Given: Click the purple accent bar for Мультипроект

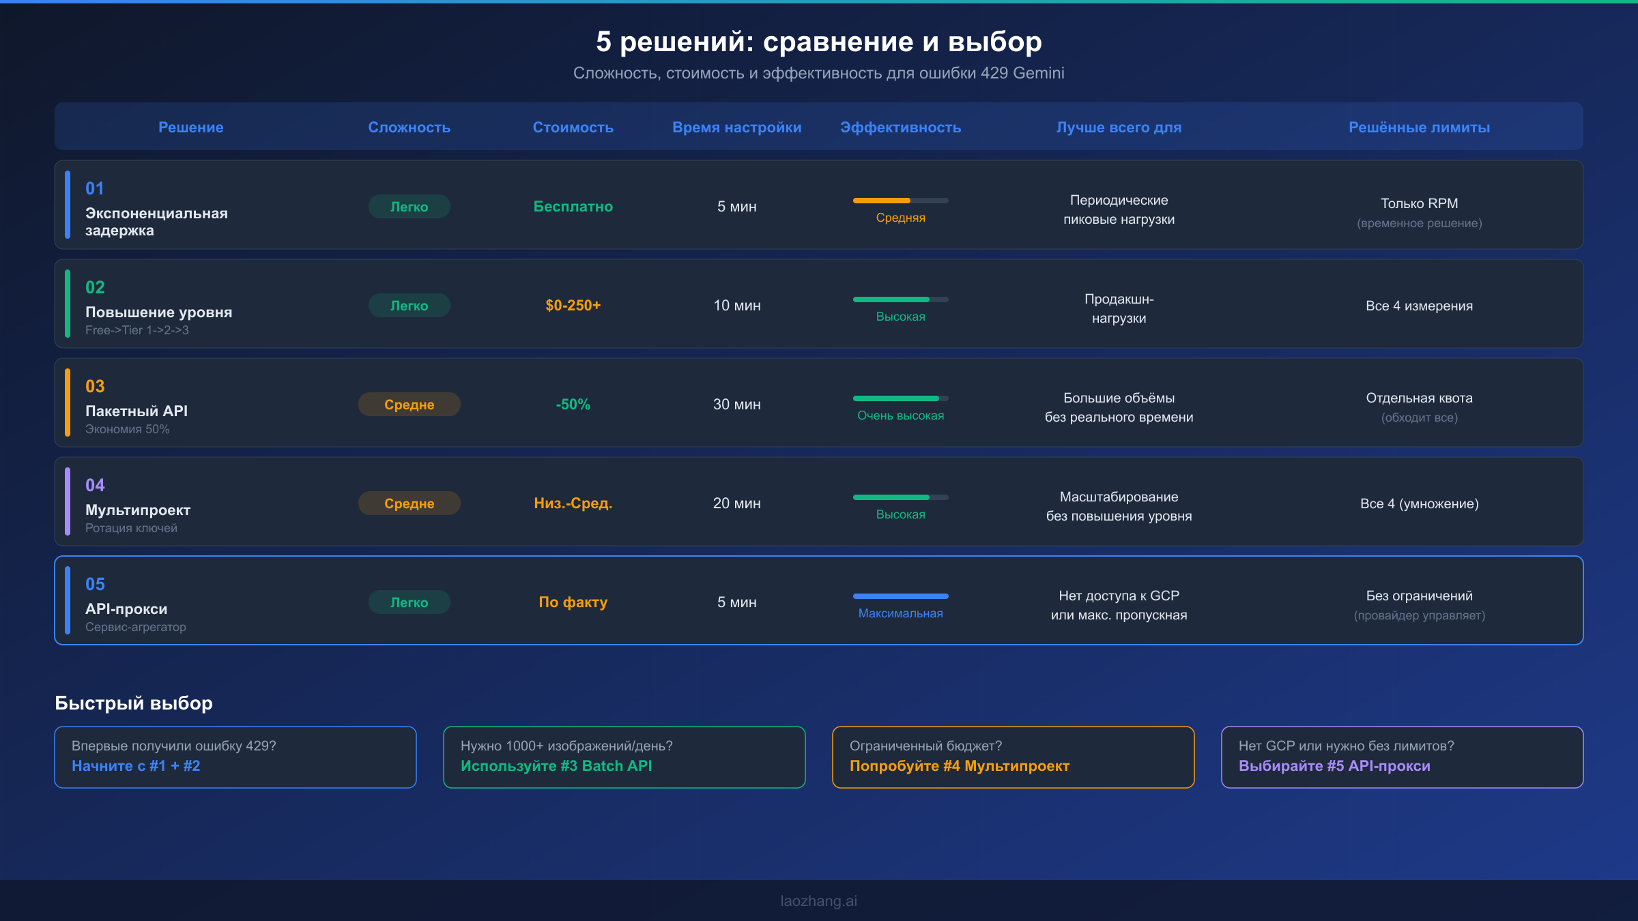Looking at the screenshot, I should tap(68, 502).
